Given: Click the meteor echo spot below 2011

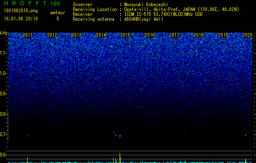Looking at the screenshot, I should tap(27, 136).
